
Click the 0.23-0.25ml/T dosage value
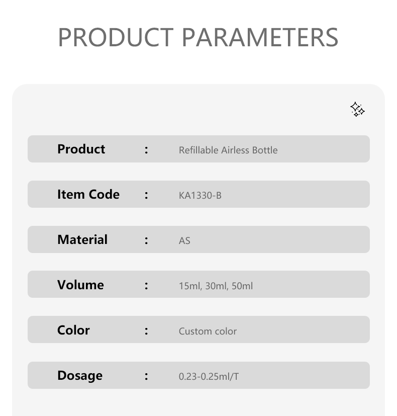(209, 376)
